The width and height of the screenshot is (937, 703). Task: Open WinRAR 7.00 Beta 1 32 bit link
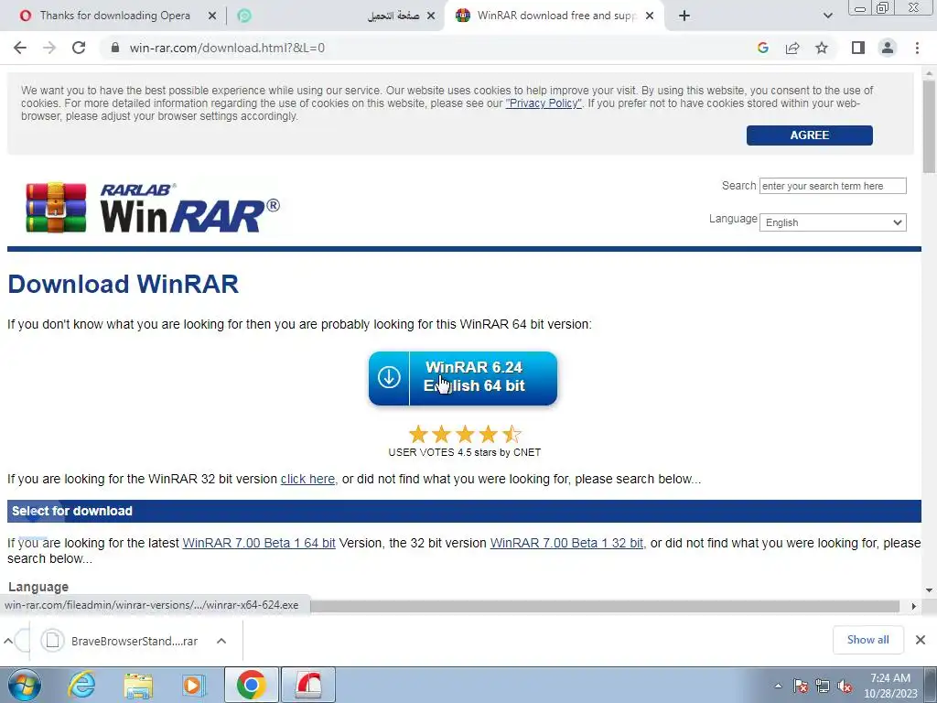[x=566, y=543]
